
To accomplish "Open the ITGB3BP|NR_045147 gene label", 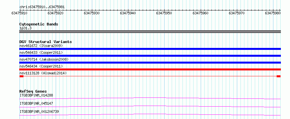I will 36,103.
